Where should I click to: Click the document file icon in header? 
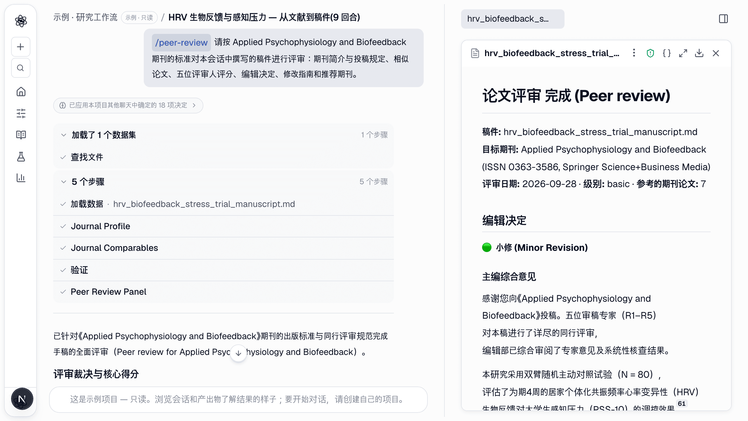pyautogui.click(x=475, y=53)
